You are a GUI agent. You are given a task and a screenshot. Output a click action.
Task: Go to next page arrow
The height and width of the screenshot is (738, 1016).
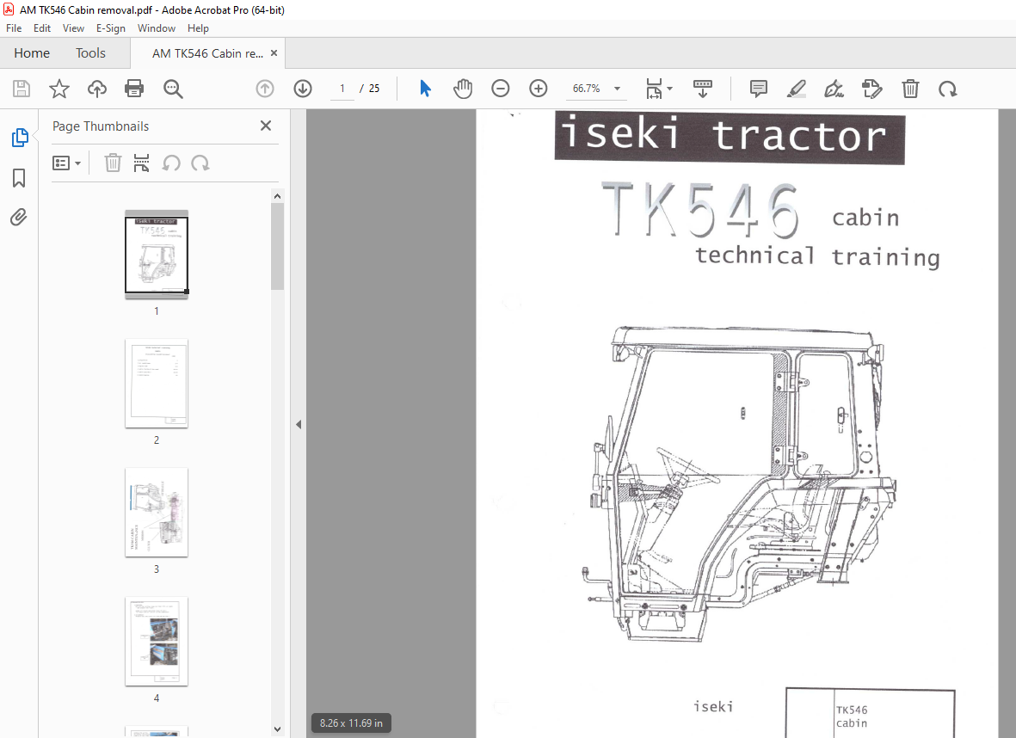point(303,89)
